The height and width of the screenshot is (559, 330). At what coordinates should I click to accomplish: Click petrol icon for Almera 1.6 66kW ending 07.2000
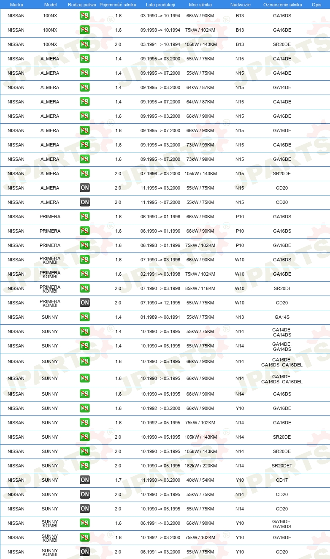click(85, 130)
